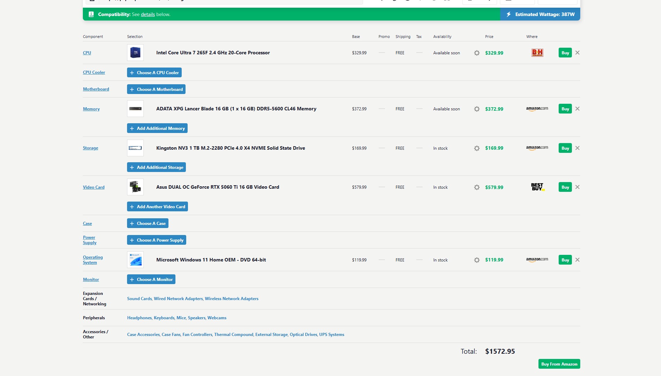Open settings gear for Windows 11 Home row
661x376 pixels.
pyautogui.click(x=477, y=260)
